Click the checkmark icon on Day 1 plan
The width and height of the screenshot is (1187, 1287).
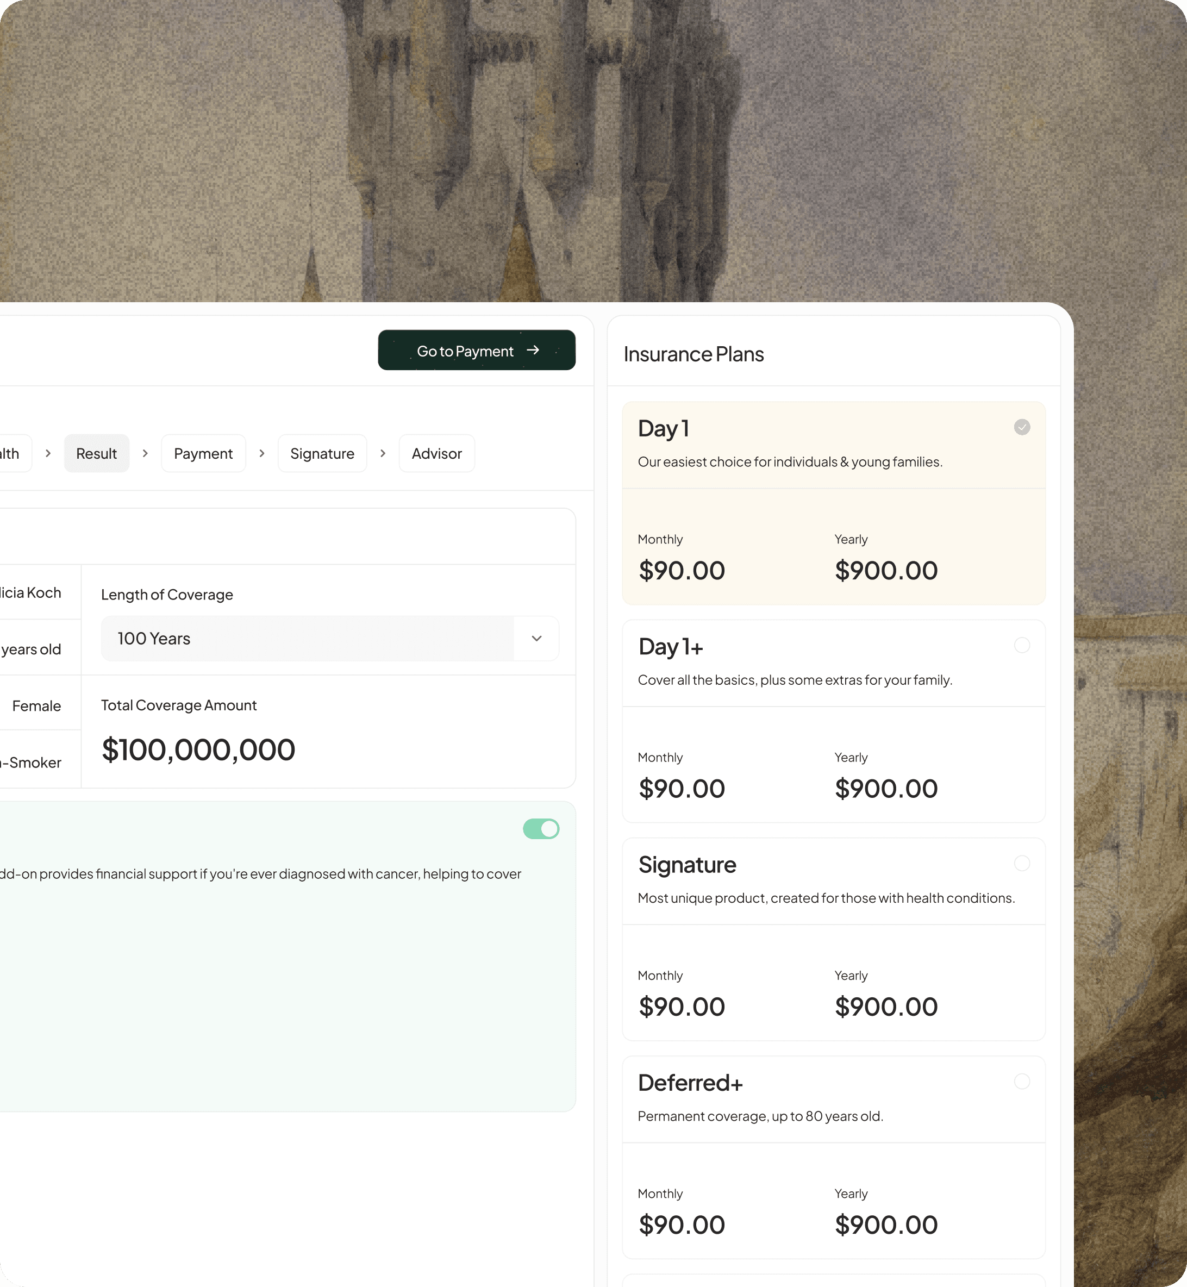1021,427
